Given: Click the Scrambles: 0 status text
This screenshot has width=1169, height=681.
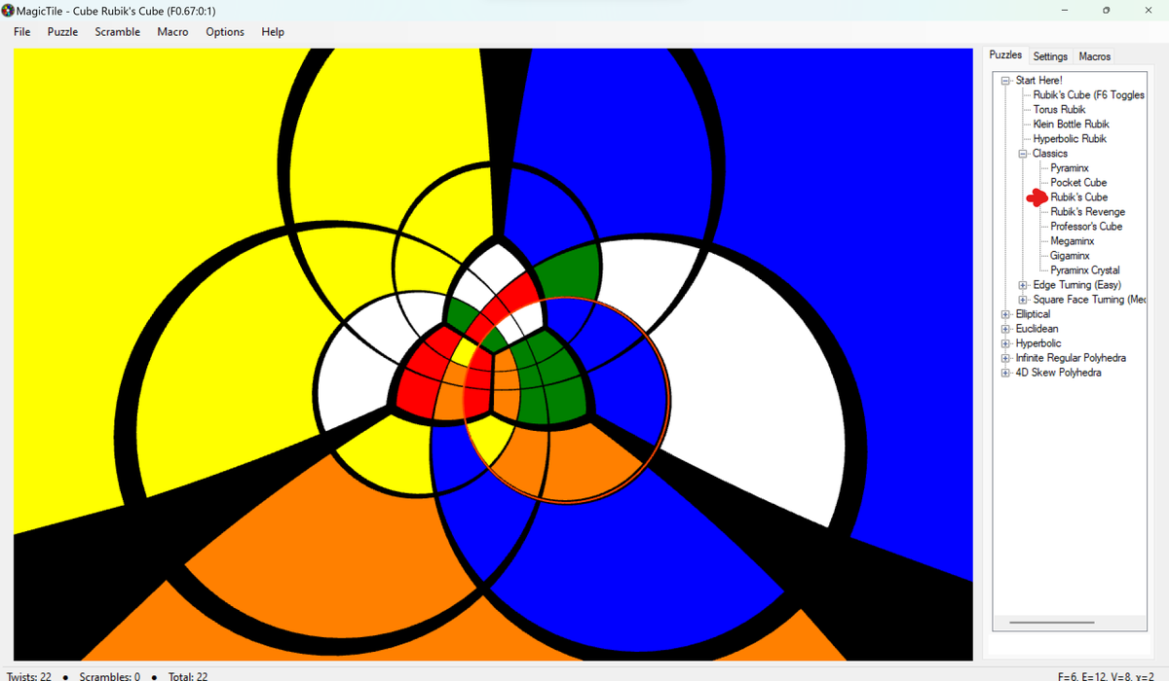Looking at the screenshot, I should point(109,676).
